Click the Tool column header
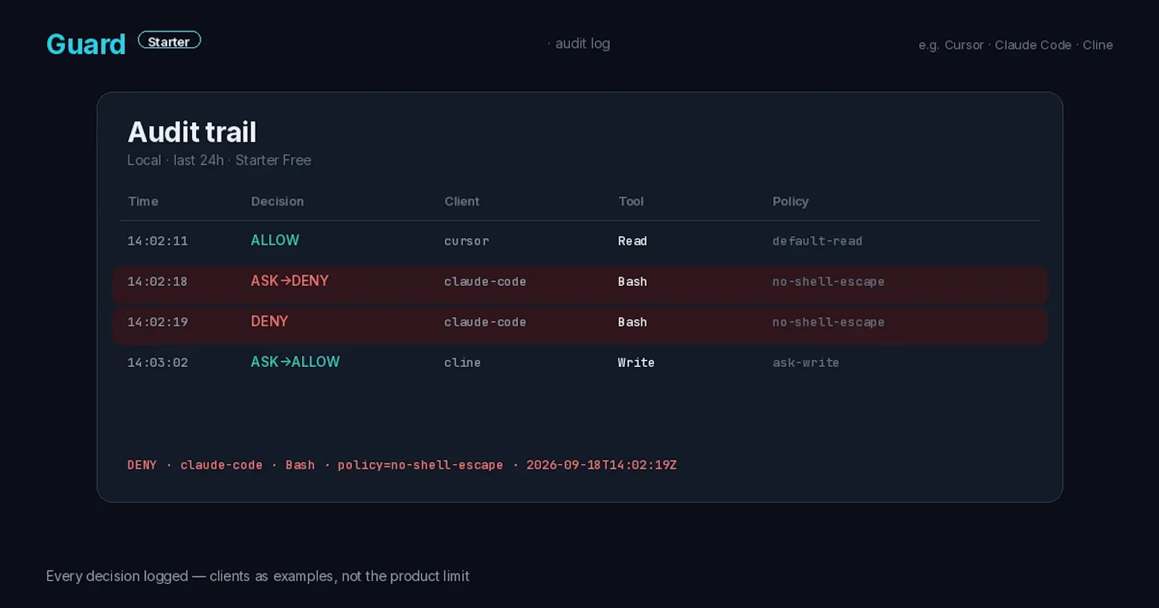1159x608 pixels. [631, 201]
